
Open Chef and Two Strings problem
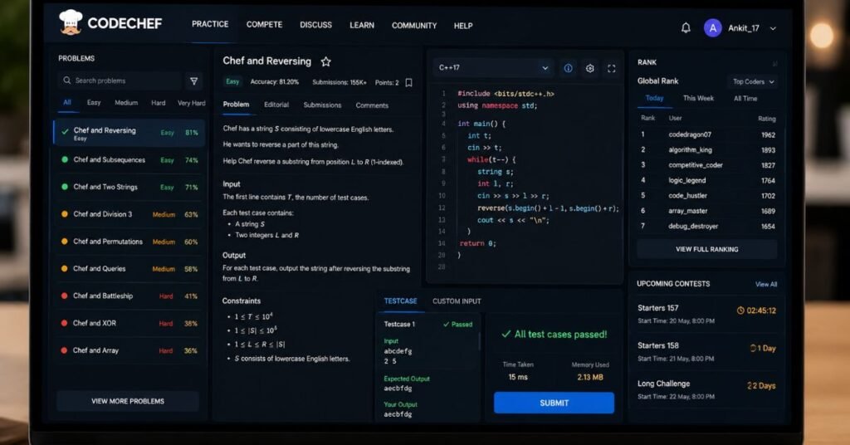point(129,187)
